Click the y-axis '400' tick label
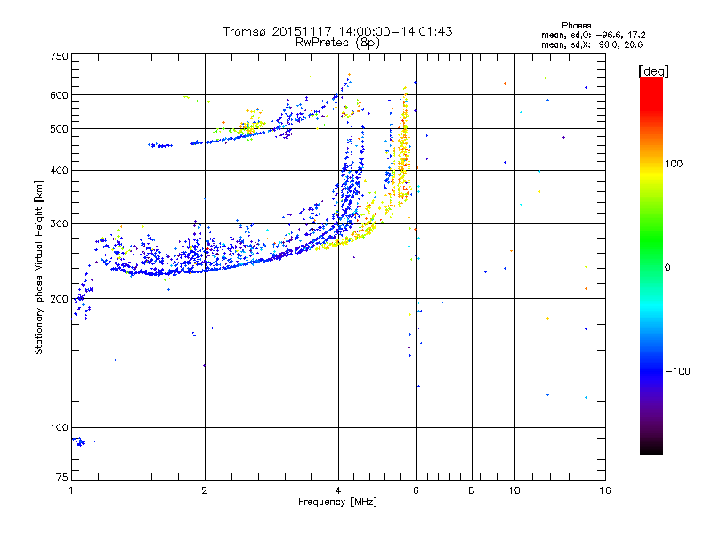Screen dimensions: 712x534 pyautogui.click(x=59, y=170)
